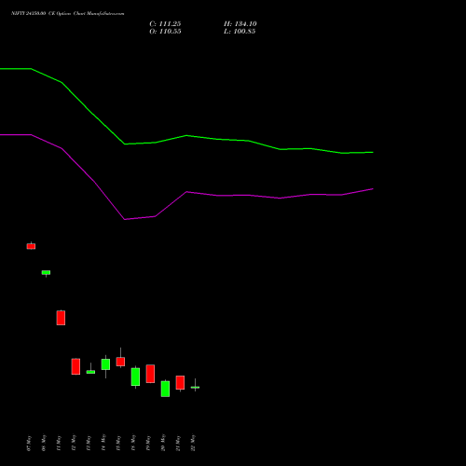This screenshot has height=466, width=466.
Task: Select the 21 May date label
Action: [178, 444]
